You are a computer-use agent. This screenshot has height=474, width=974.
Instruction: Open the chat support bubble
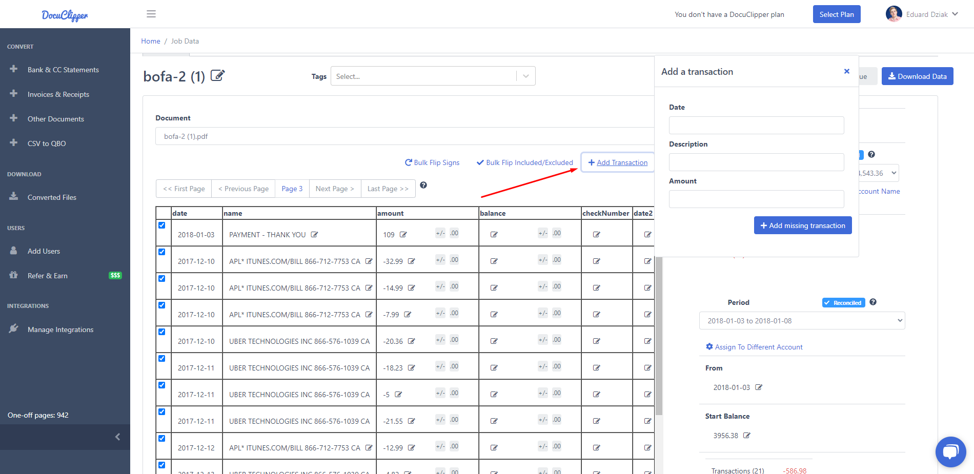pos(950,451)
